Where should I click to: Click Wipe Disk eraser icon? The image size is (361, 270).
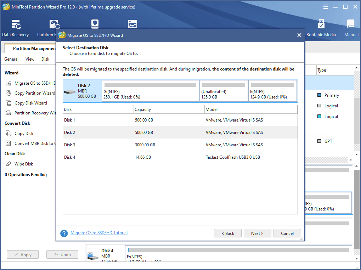[x=8, y=164]
